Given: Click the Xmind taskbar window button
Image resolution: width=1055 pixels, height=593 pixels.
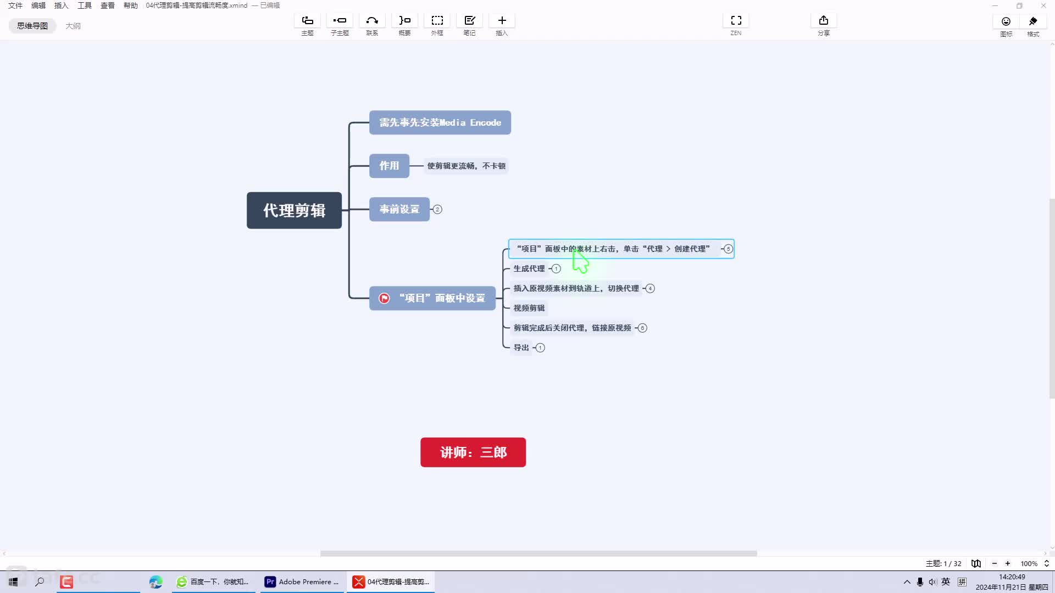Looking at the screenshot, I should point(391,581).
